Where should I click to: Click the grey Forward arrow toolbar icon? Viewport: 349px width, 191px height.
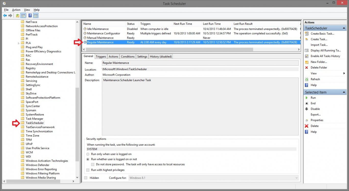[x=10, y=16]
